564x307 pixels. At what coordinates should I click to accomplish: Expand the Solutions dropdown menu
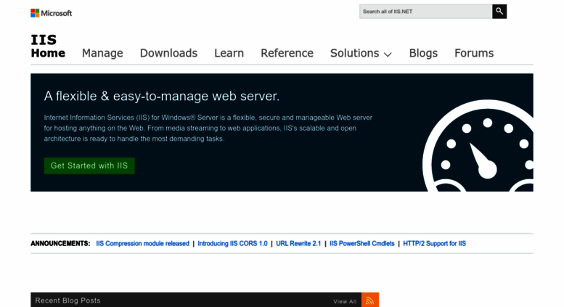click(361, 53)
